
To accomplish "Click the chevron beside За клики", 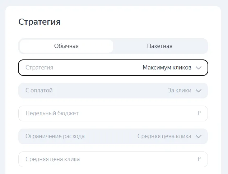I will point(199,91).
